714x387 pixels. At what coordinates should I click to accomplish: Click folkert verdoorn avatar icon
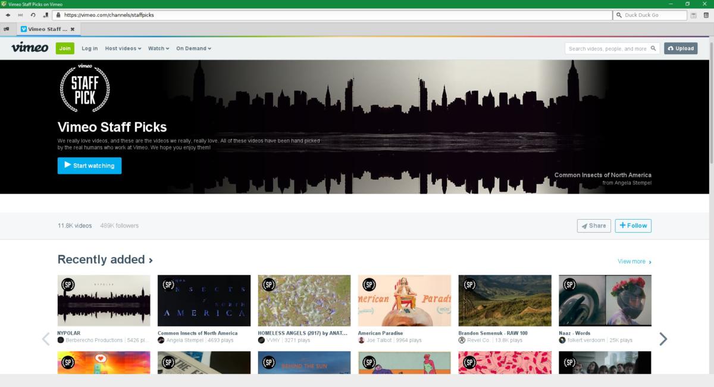pos(562,341)
